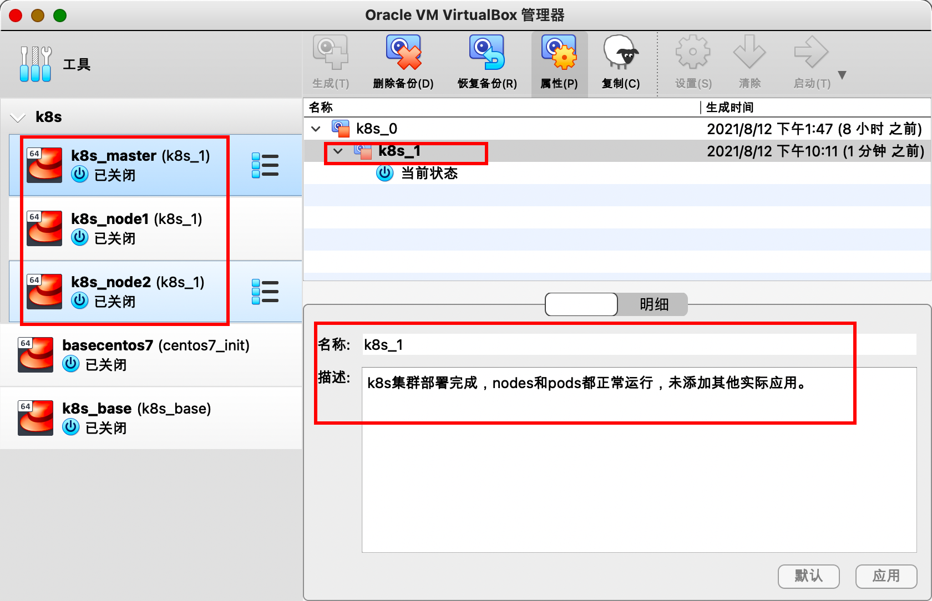Collapse the k8s_0 snapshot tree node
This screenshot has width=932, height=601.
coord(316,129)
